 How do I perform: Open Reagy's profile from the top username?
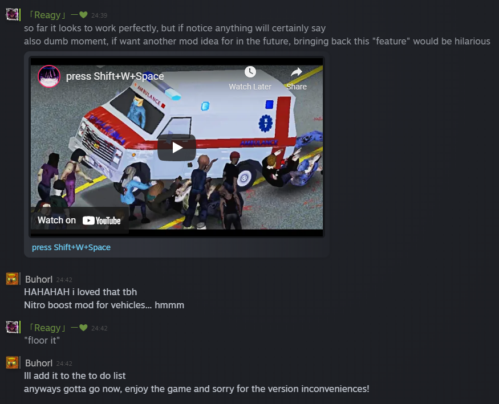(47, 15)
